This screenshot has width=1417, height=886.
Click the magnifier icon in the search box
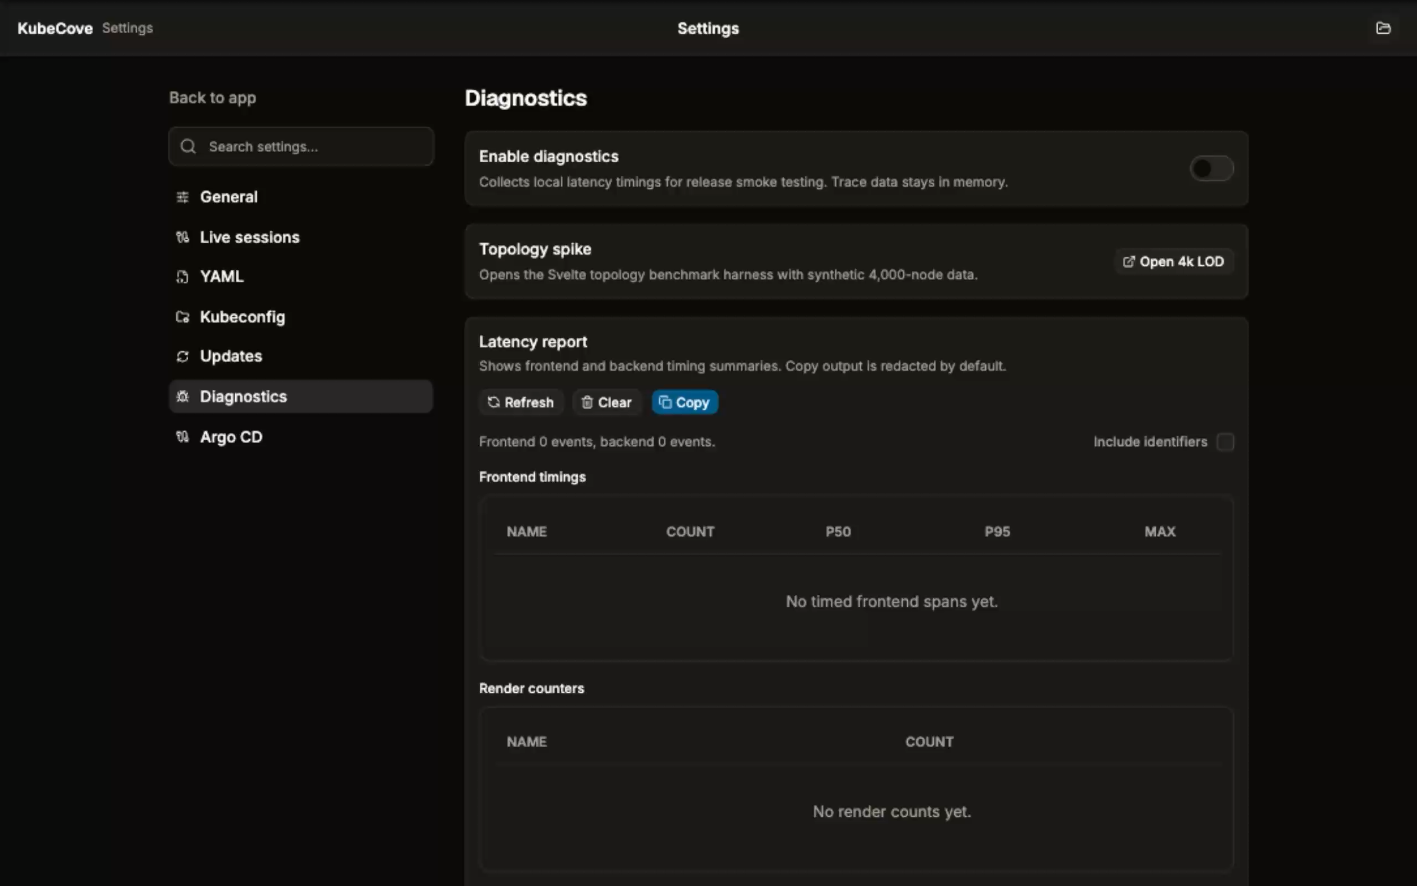(x=188, y=147)
